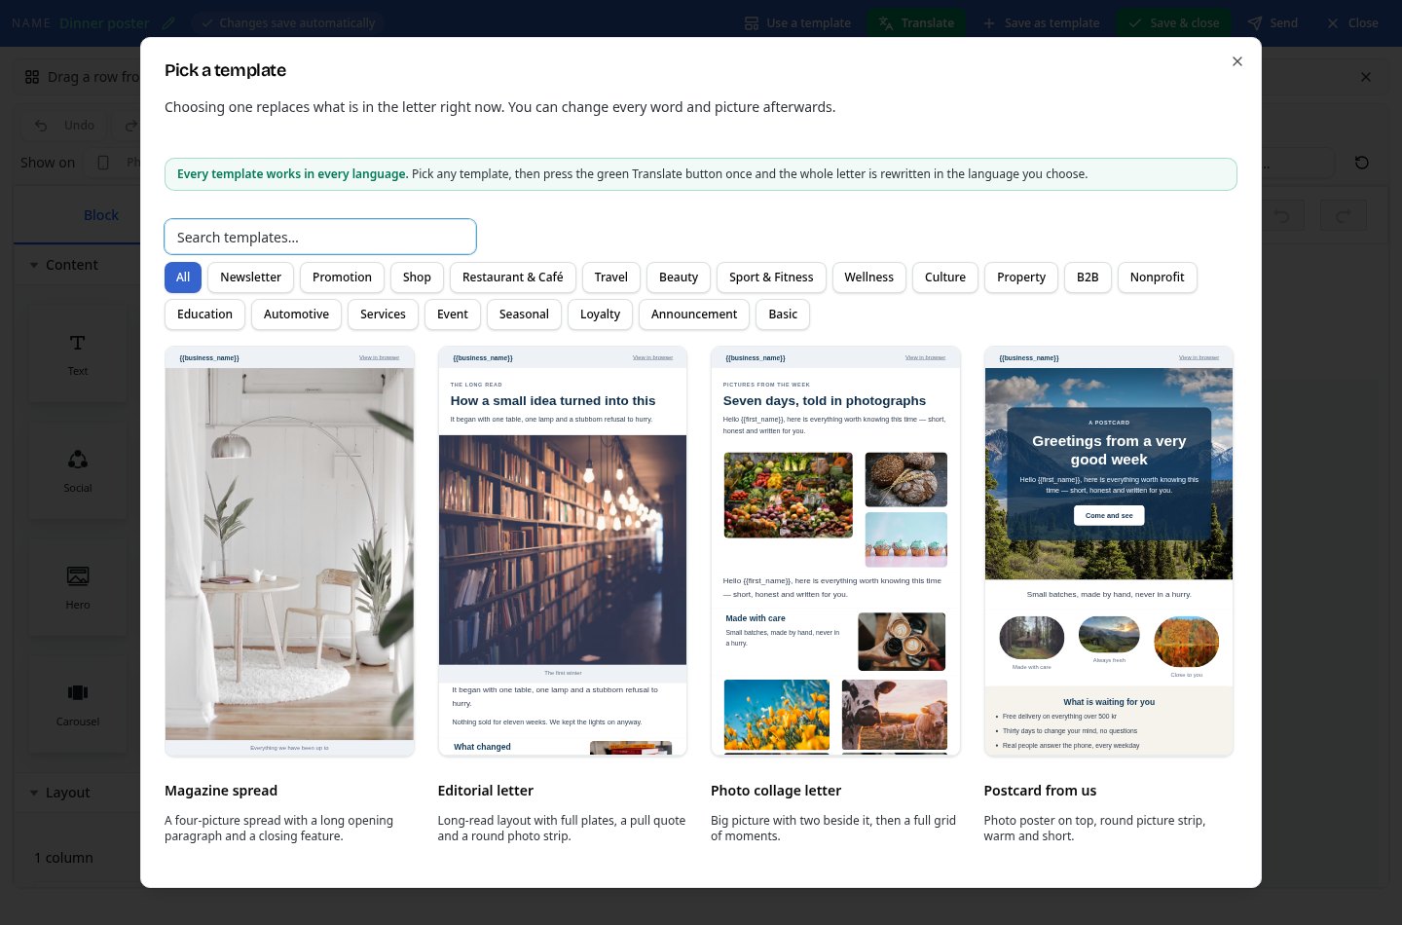The height and width of the screenshot is (925, 1402).
Task: Collapse the Content section in sidebar
Action: coord(63,265)
